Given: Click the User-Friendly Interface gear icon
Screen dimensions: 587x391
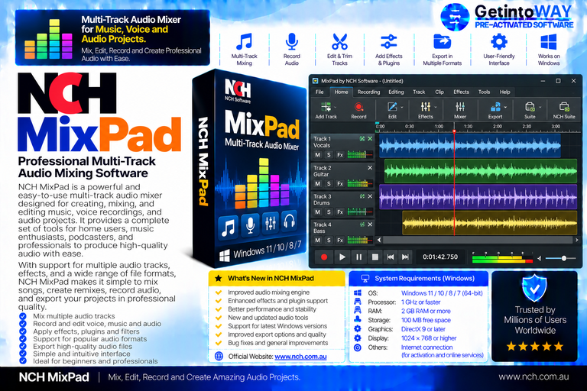Looking at the screenshot, I should tap(499, 42).
